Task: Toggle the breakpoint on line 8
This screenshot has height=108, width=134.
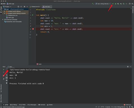Action: [33, 29]
